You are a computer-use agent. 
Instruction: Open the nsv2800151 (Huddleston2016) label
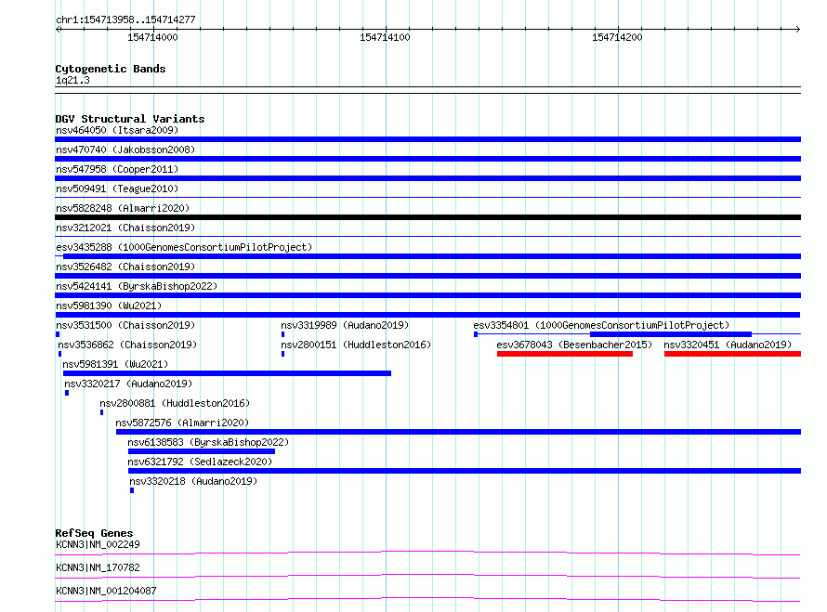pos(356,345)
